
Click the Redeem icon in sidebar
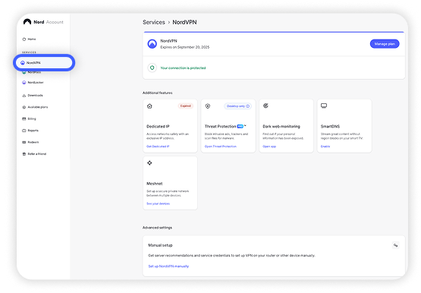24,142
